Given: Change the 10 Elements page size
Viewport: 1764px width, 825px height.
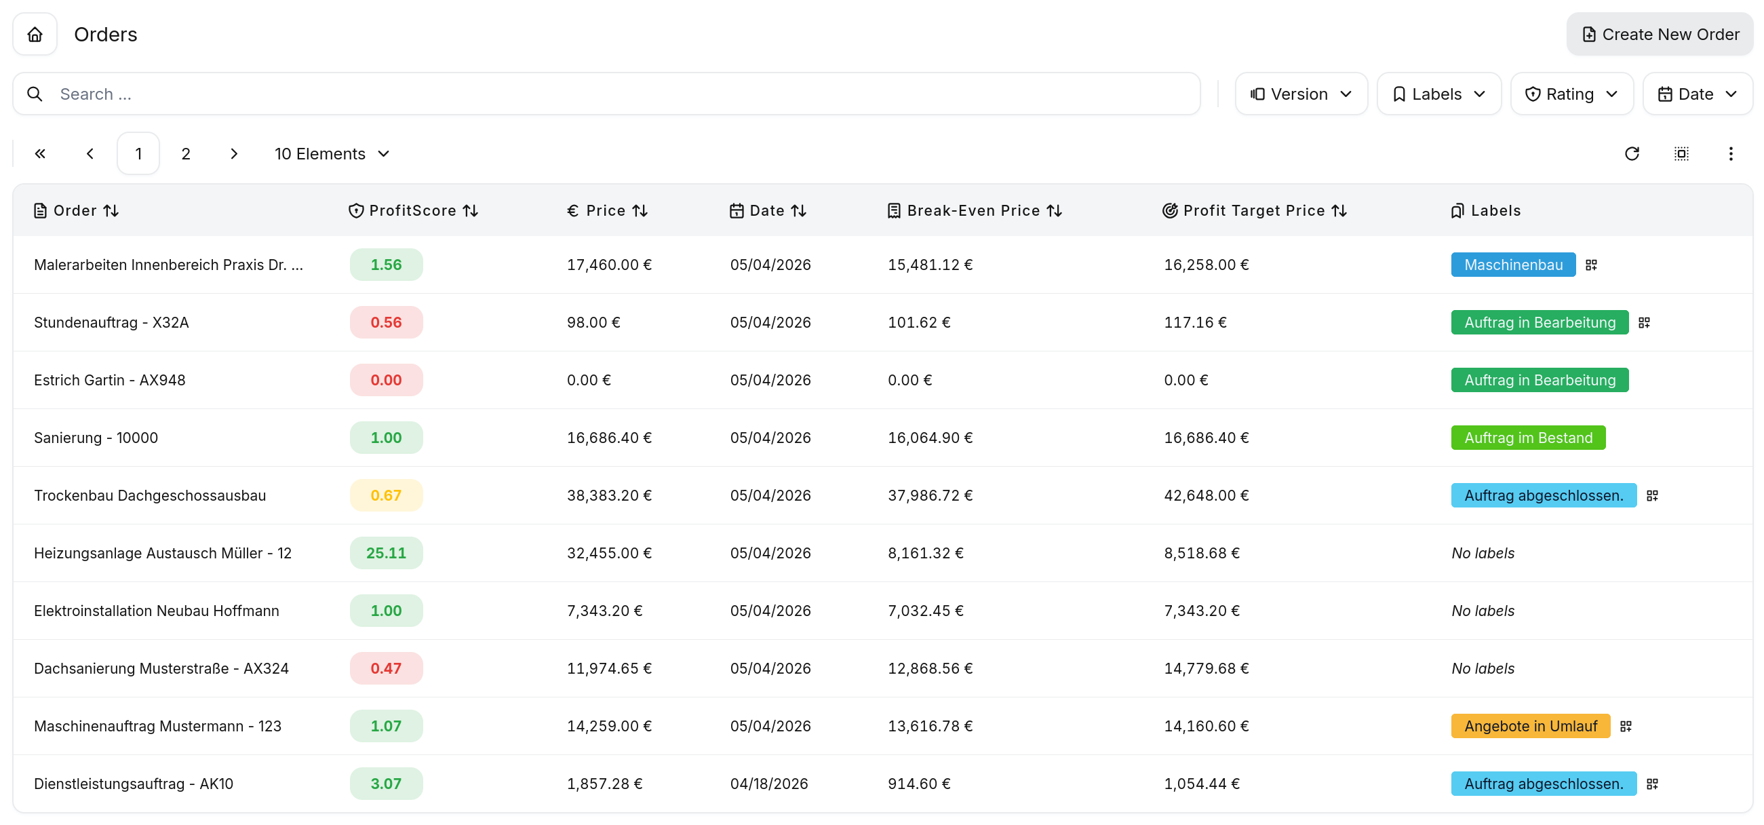Looking at the screenshot, I should click(x=332, y=153).
